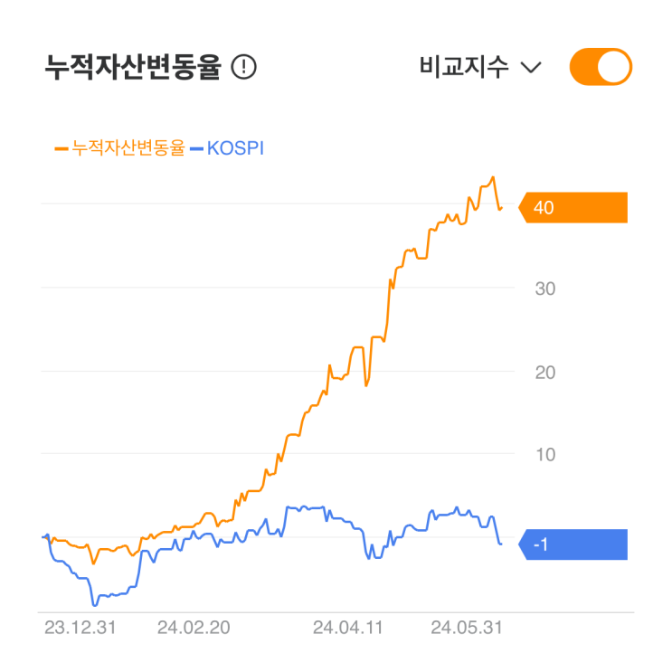672x653 pixels.
Task: Click the 20 label on the y-axis
Action: click(544, 372)
